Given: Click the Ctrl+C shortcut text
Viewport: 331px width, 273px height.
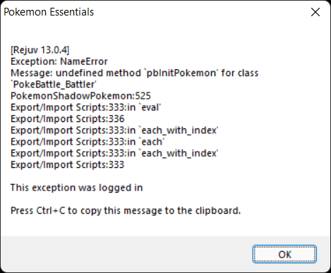Looking at the screenshot, I should click(x=51, y=211).
